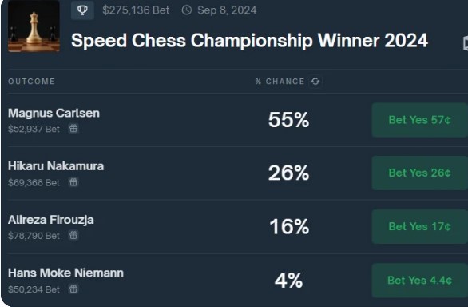Click the refresh icon next to % CHANCE
This screenshot has width=468, height=307.
[x=315, y=82]
